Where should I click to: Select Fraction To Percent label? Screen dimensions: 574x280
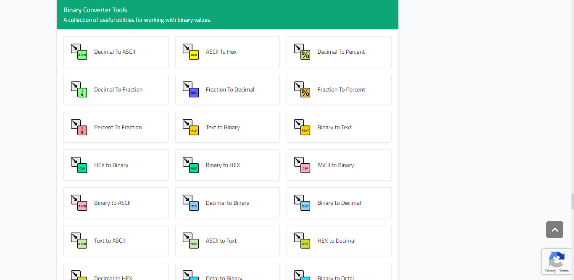tap(341, 89)
